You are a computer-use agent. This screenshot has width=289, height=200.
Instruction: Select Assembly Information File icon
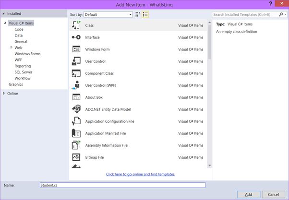[76, 145]
